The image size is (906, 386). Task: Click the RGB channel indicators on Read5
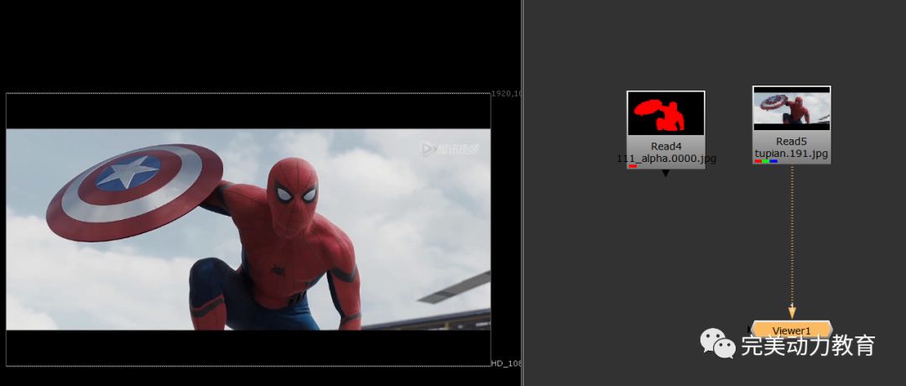point(766,161)
